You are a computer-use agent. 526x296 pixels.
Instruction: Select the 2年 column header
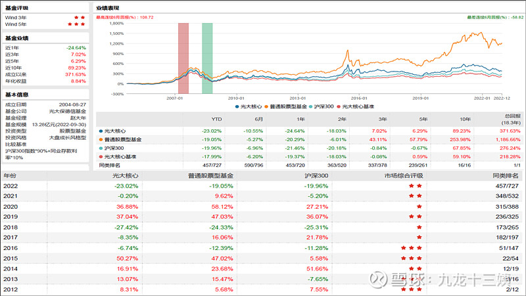point(342,119)
